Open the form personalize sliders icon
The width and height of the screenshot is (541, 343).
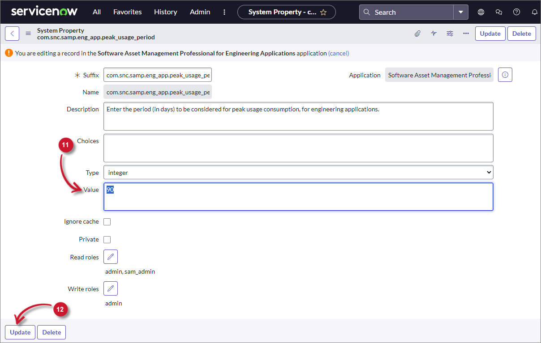450,34
